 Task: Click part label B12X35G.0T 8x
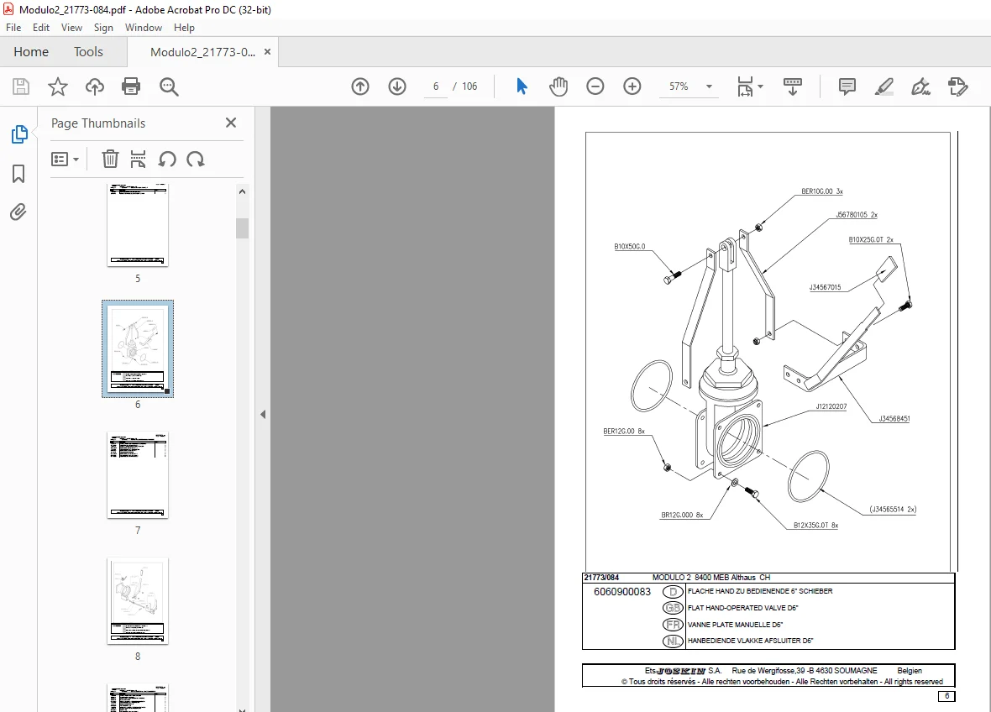point(815,525)
